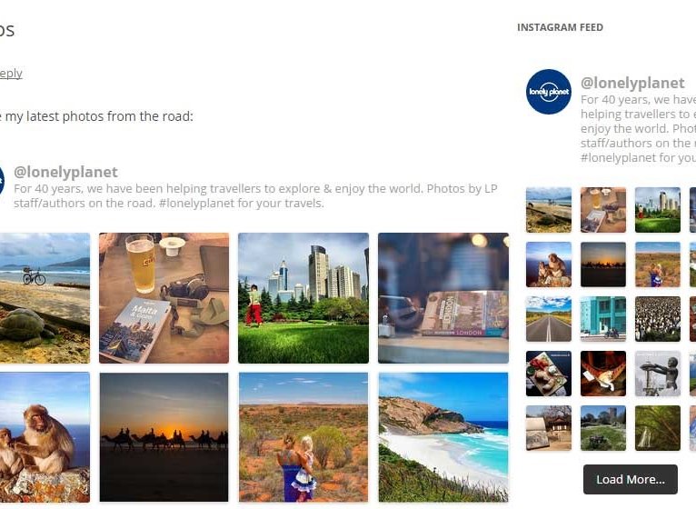
Task: Select the sidebar penguin colony thumbnail
Action: 657,319
